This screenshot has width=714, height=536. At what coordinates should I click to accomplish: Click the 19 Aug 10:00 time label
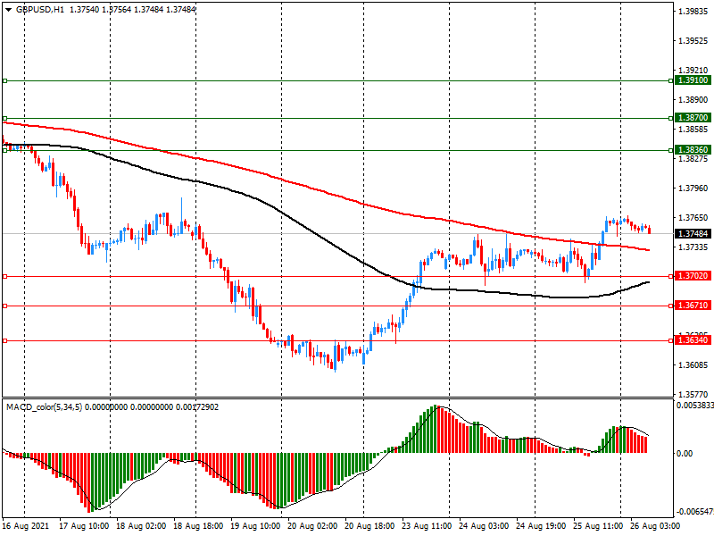pos(255,525)
